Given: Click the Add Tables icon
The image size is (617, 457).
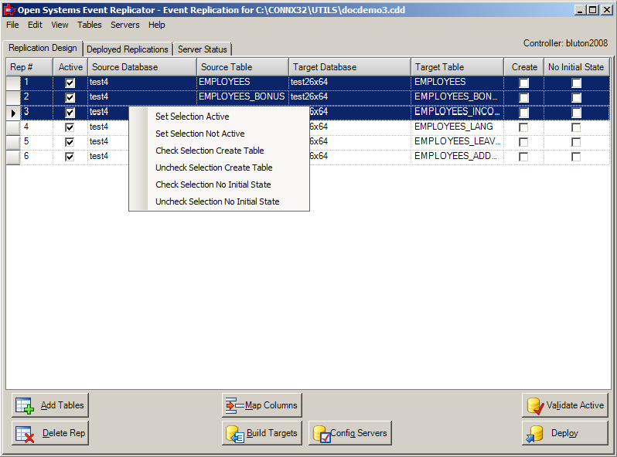Looking at the screenshot, I should click(x=25, y=405).
